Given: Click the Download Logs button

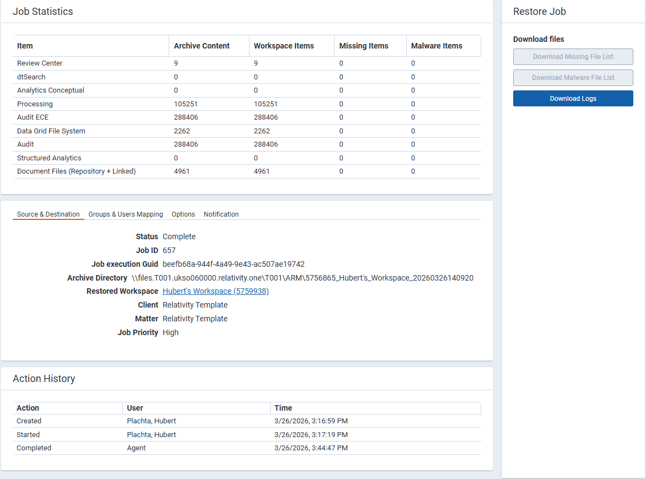Looking at the screenshot, I should coord(573,99).
